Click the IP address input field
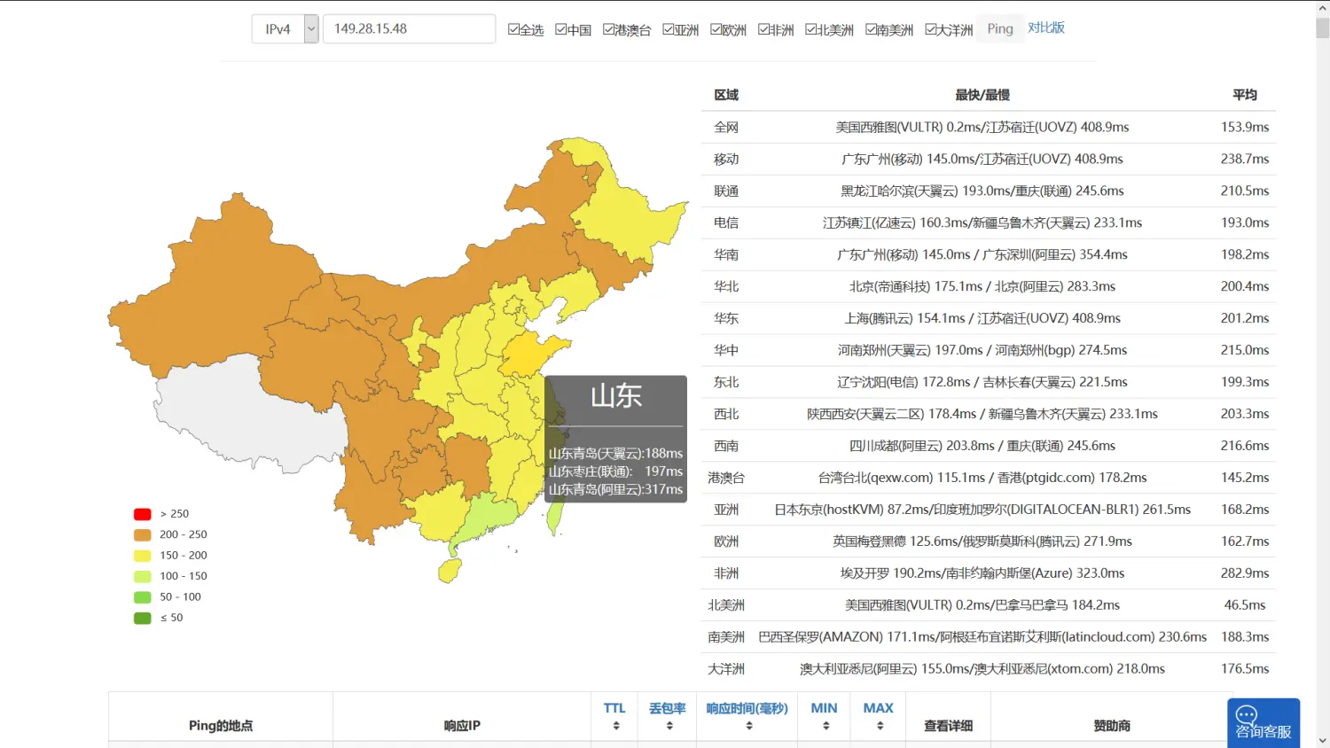Image resolution: width=1330 pixels, height=748 pixels. pos(409,29)
